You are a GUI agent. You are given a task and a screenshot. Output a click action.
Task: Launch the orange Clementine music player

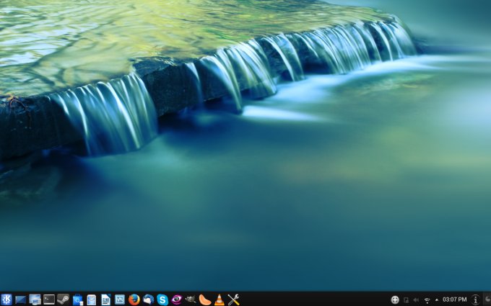(x=205, y=300)
